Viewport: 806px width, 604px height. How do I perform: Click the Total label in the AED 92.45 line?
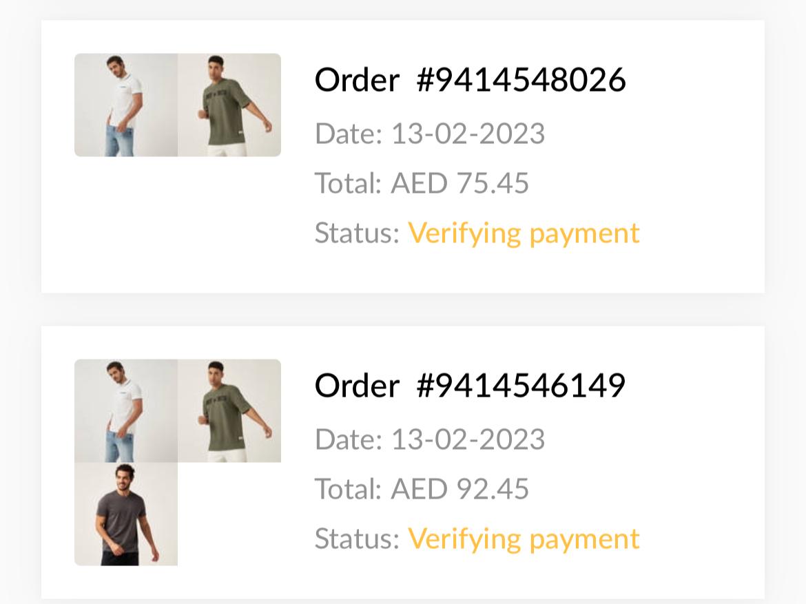click(x=348, y=489)
